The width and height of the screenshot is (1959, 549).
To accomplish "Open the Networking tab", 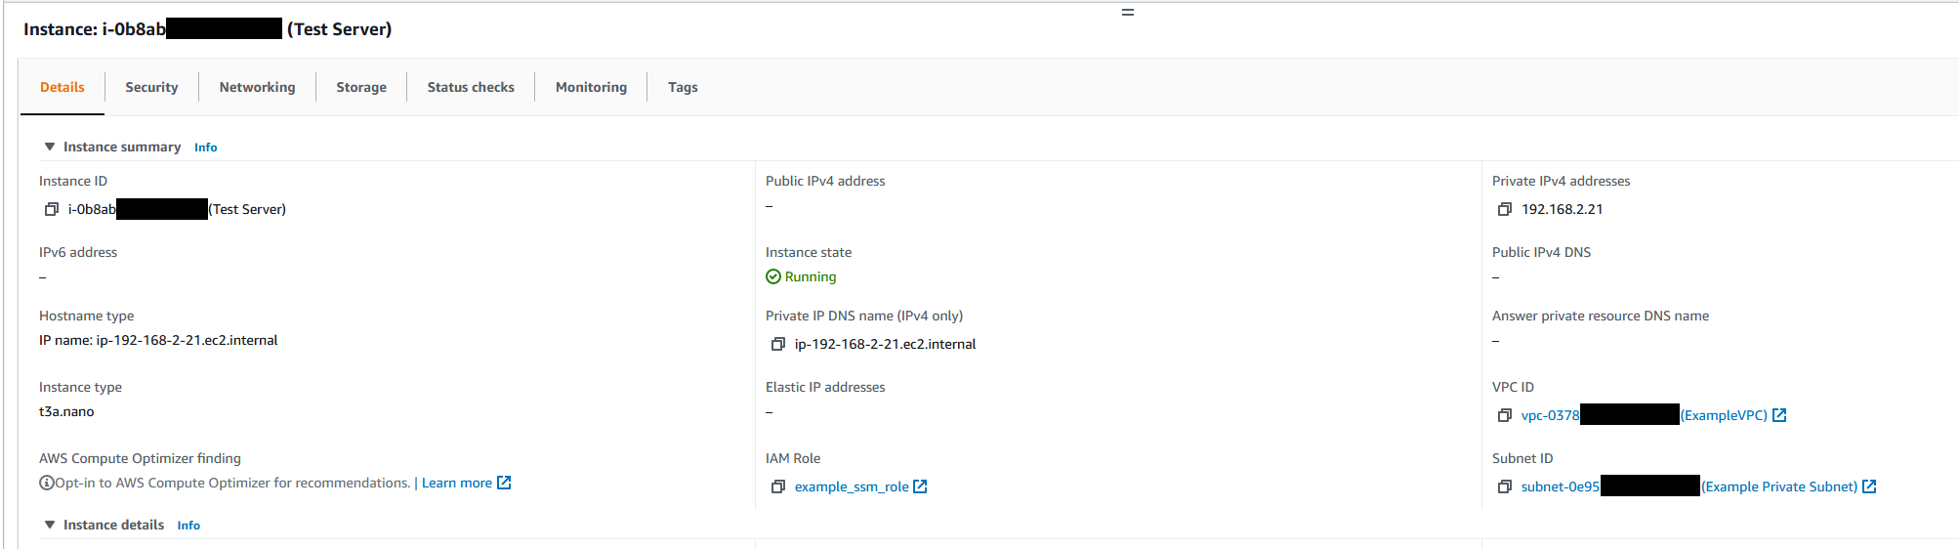I will click(257, 87).
